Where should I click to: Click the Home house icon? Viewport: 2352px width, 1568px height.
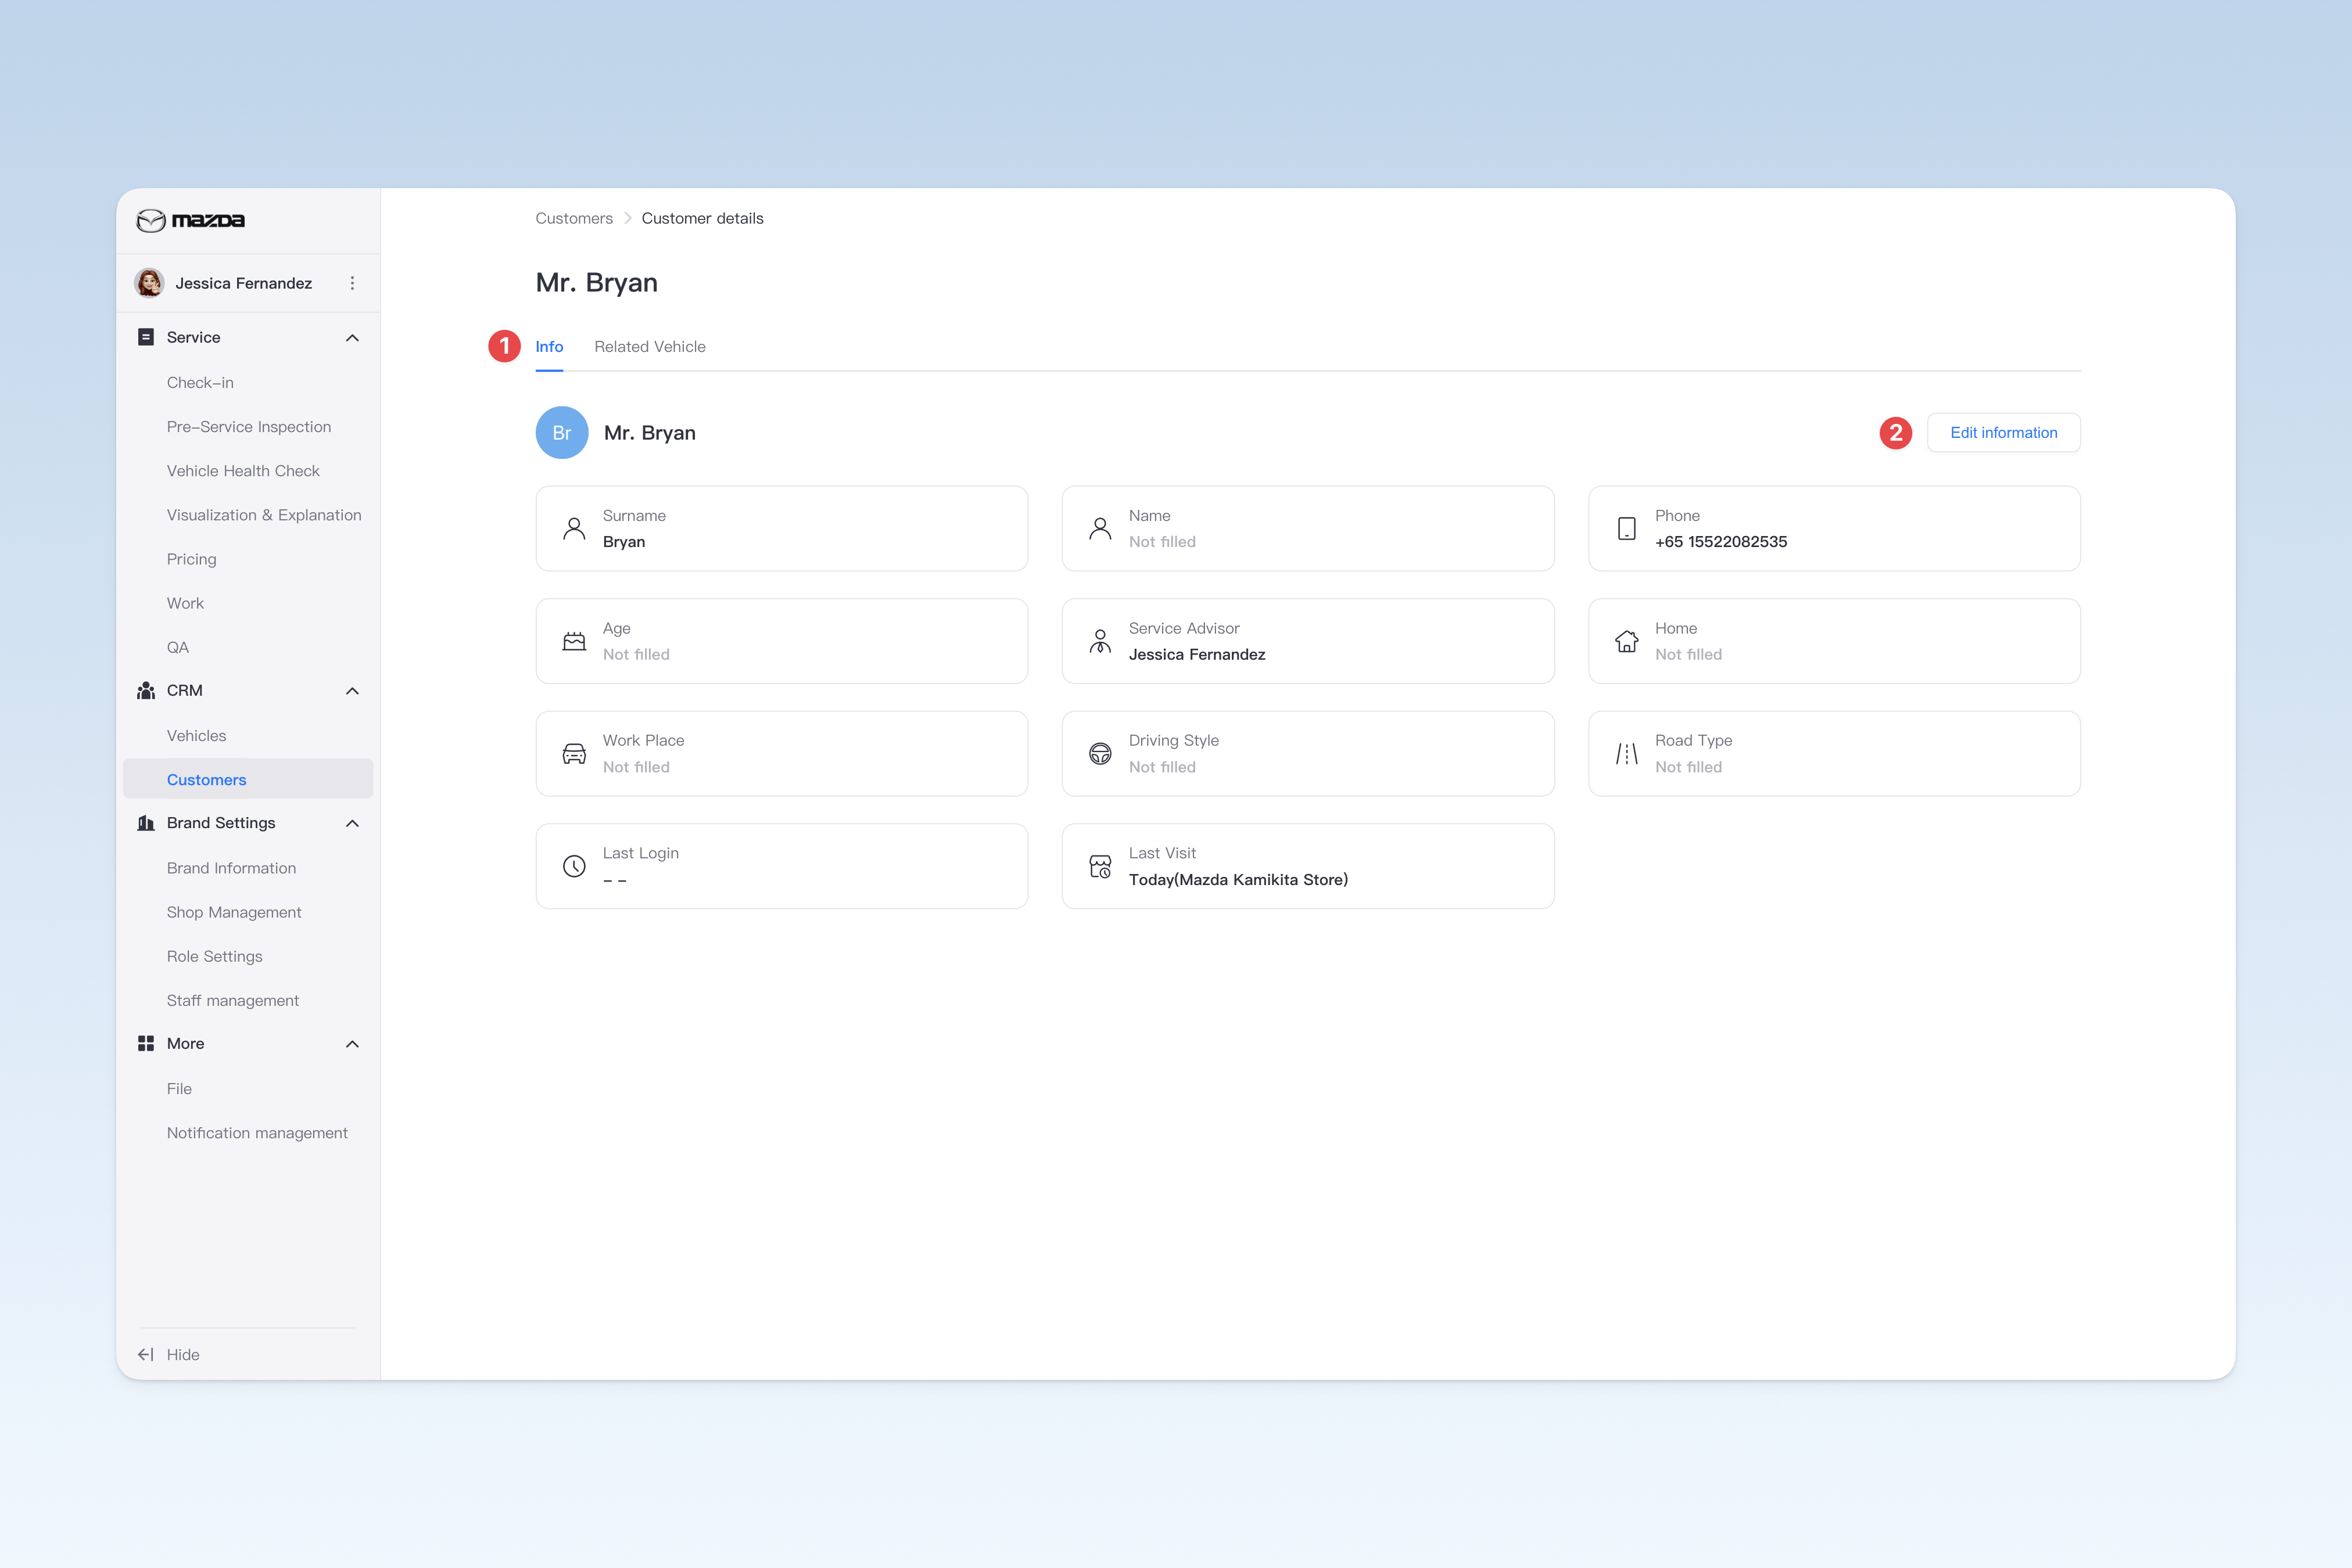click(x=1627, y=641)
